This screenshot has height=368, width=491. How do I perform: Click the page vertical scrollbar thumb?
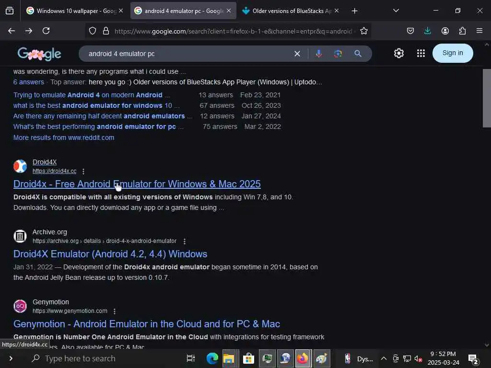point(487,98)
